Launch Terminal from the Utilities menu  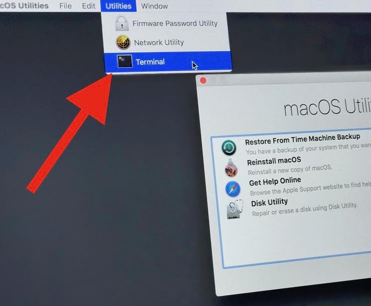click(168, 62)
